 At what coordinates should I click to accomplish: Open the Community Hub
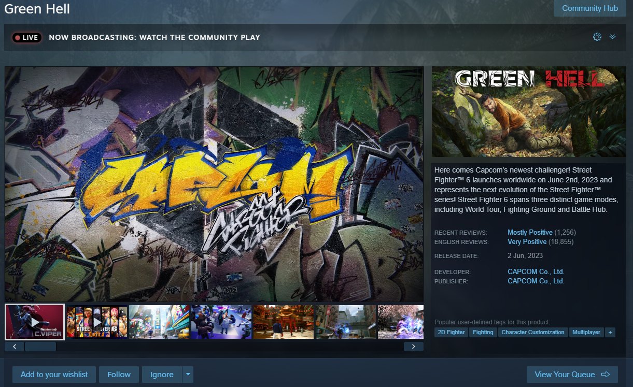click(x=590, y=8)
